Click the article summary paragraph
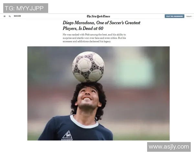The image size is (194, 155). [x=94, y=38]
